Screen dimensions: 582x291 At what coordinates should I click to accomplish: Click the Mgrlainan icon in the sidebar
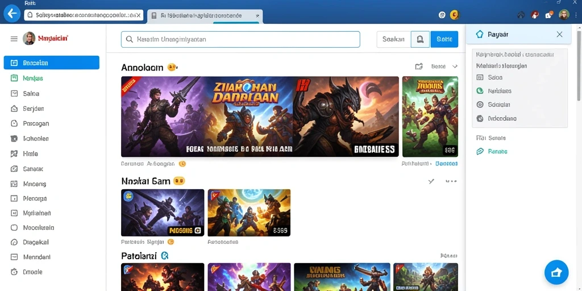(x=14, y=213)
